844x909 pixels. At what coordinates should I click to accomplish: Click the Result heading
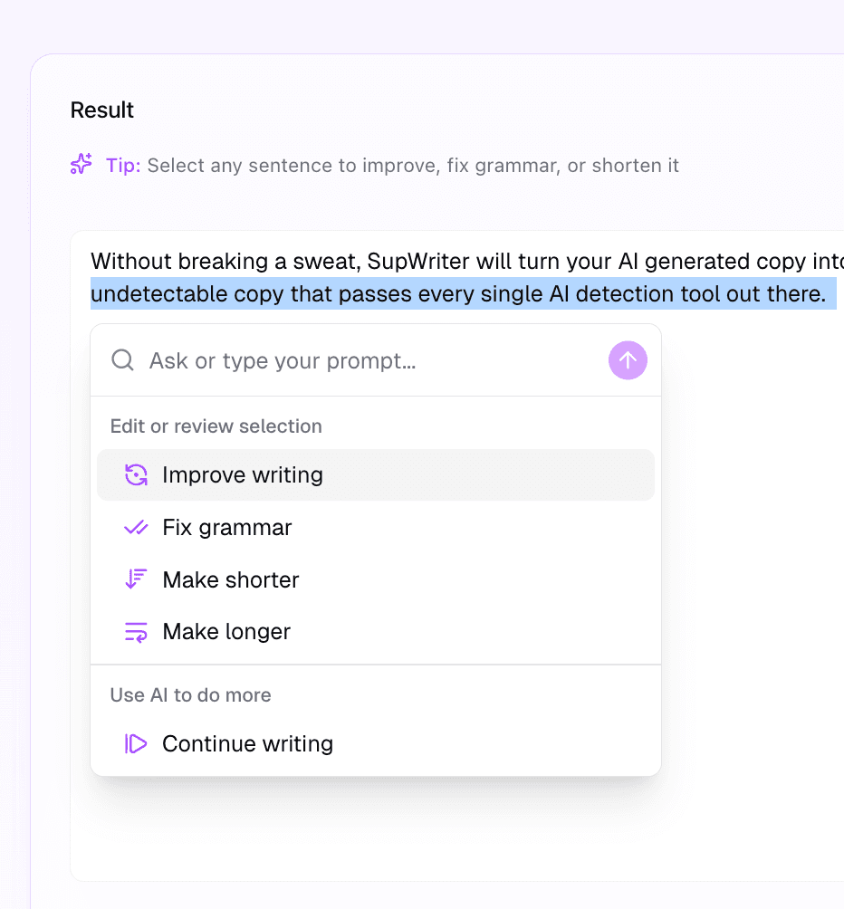[101, 110]
